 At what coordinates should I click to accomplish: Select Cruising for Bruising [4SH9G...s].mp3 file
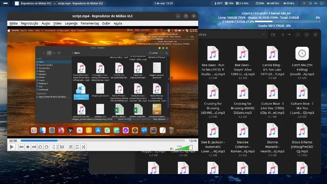(x=213, y=101)
